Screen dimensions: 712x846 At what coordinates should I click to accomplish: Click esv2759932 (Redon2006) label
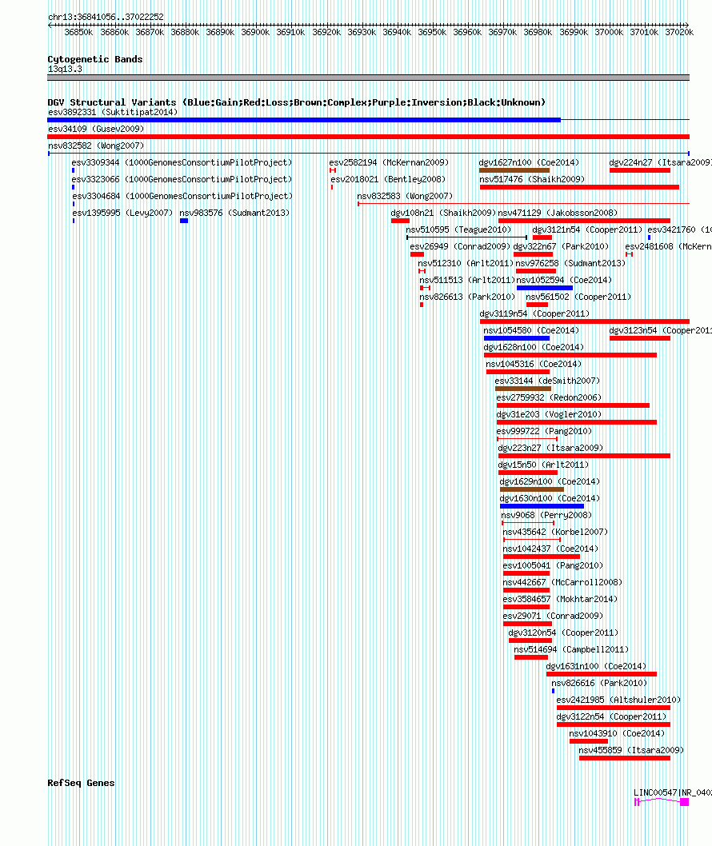pos(549,397)
